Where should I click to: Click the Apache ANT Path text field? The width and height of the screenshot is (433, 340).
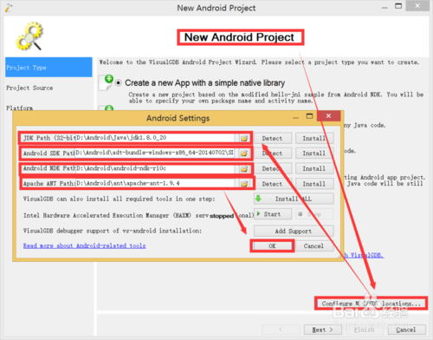coord(155,183)
